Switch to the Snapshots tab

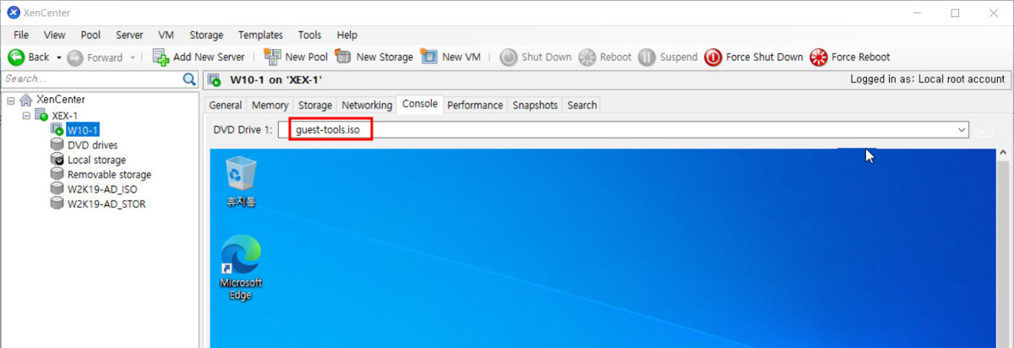pos(535,106)
